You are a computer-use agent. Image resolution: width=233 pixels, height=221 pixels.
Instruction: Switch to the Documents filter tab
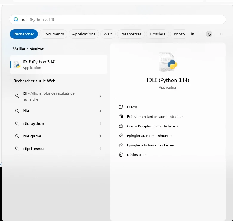click(x=53, y=34)
